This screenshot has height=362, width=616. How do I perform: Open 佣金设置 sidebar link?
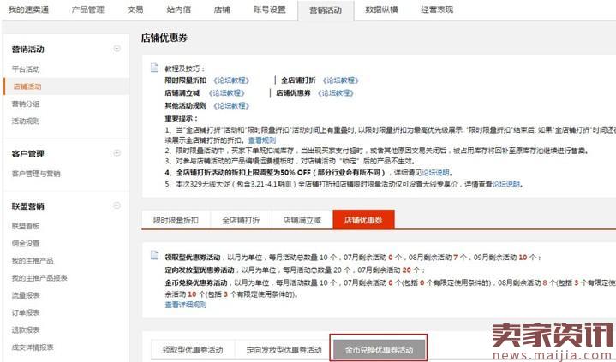point(26,243)
